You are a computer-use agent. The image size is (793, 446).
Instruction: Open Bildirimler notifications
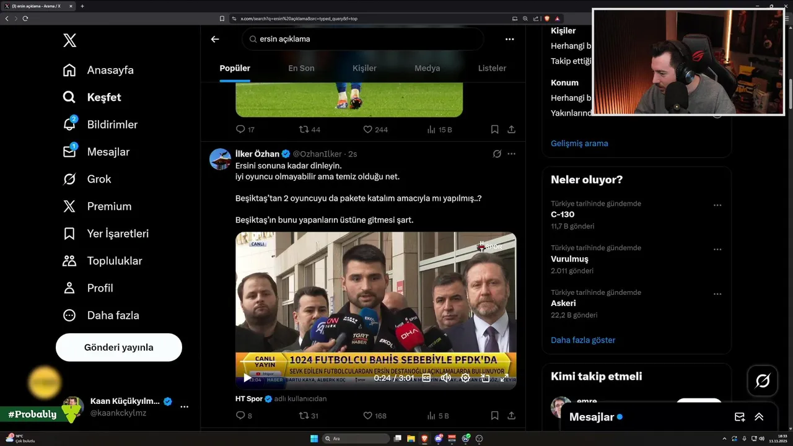pyautogui.click(x=100, y=125)
